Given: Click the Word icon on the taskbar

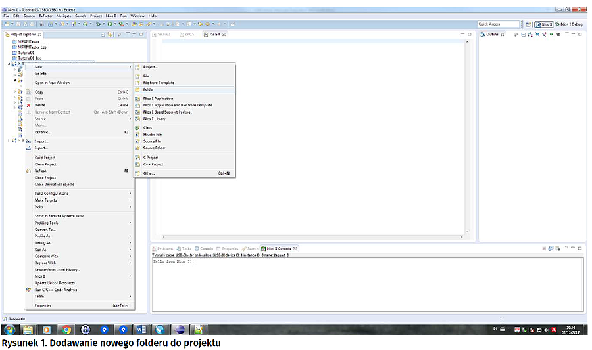Looking at the screenshot, I should pyautogui.click(x=141, y=329).
